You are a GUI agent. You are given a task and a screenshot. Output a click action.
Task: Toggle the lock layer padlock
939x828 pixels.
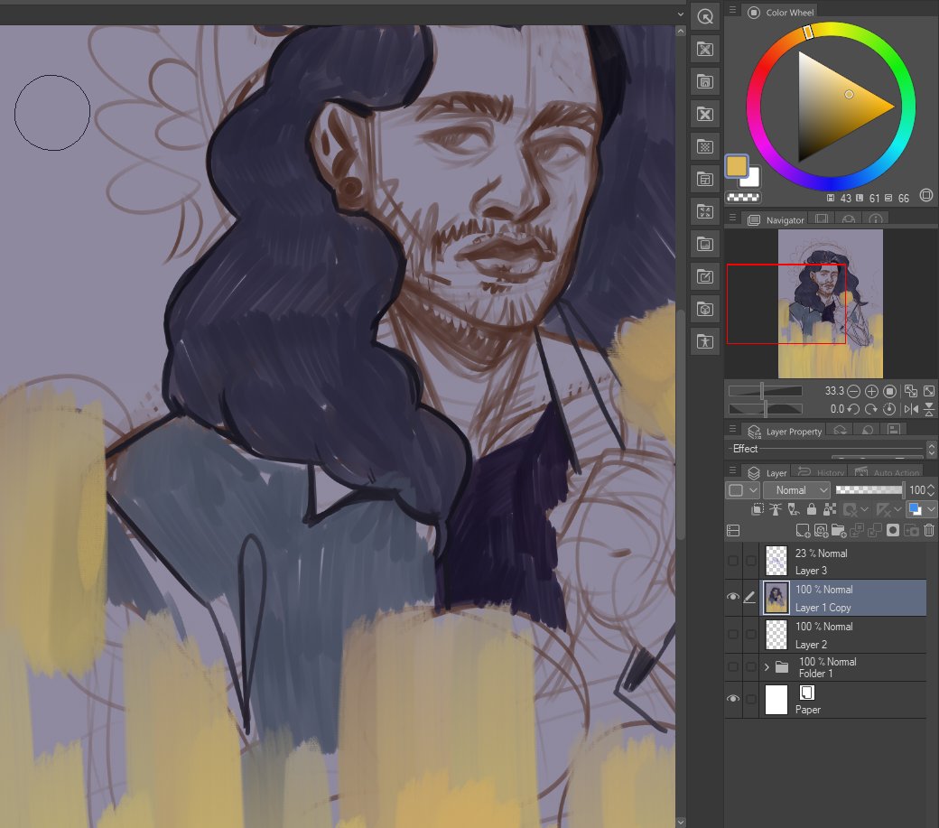point(811,508)
